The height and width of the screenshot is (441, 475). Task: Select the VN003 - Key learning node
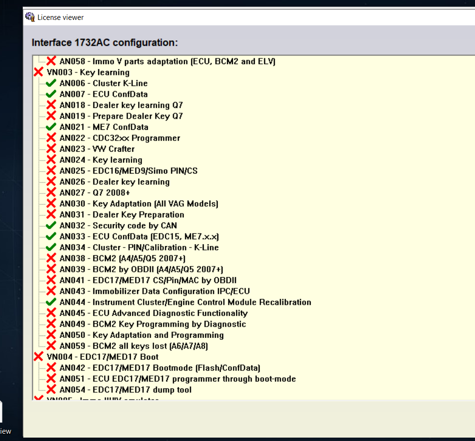[88, 72]
